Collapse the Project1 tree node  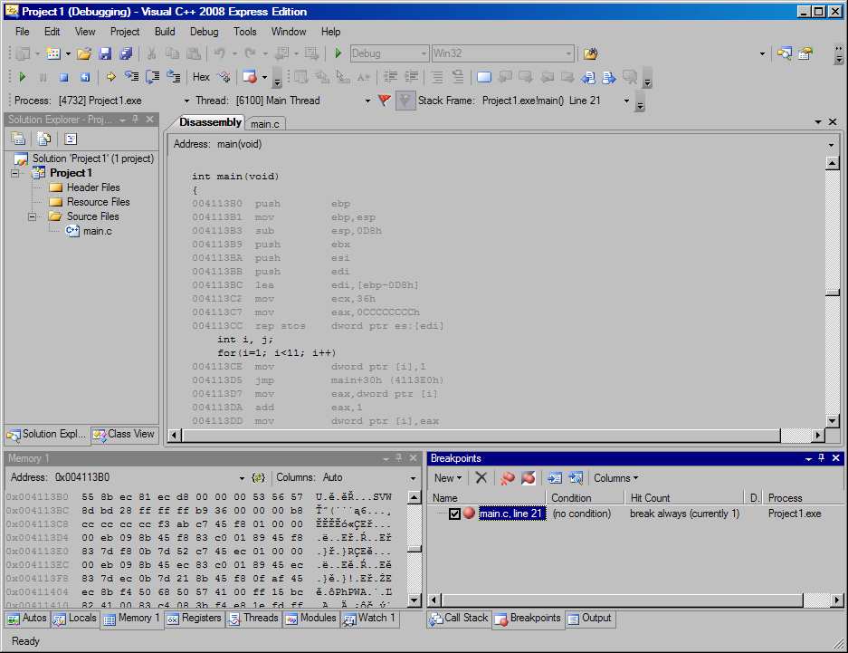[15, 173]
